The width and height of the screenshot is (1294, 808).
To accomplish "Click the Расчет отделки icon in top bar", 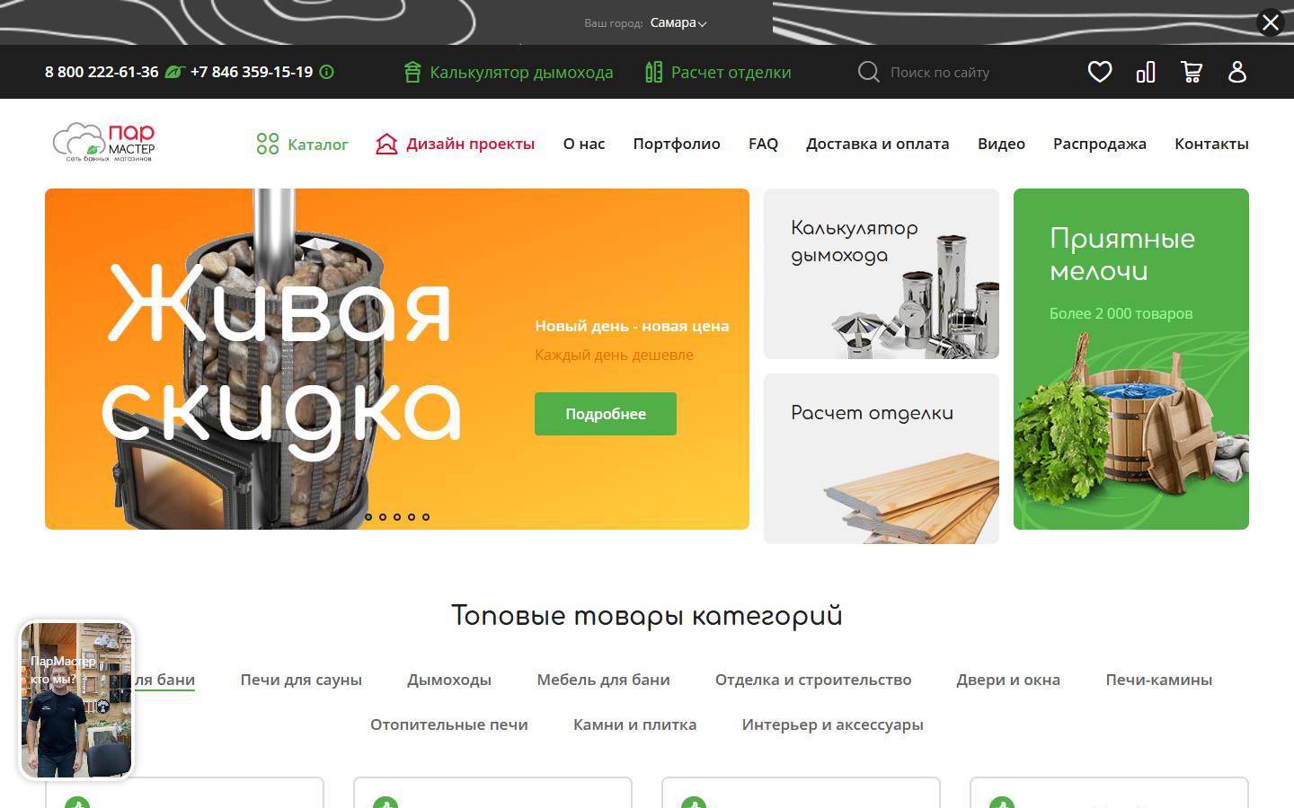I will point(654,72).
